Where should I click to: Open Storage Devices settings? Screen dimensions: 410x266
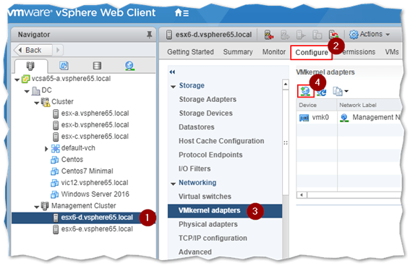[206, 113]
